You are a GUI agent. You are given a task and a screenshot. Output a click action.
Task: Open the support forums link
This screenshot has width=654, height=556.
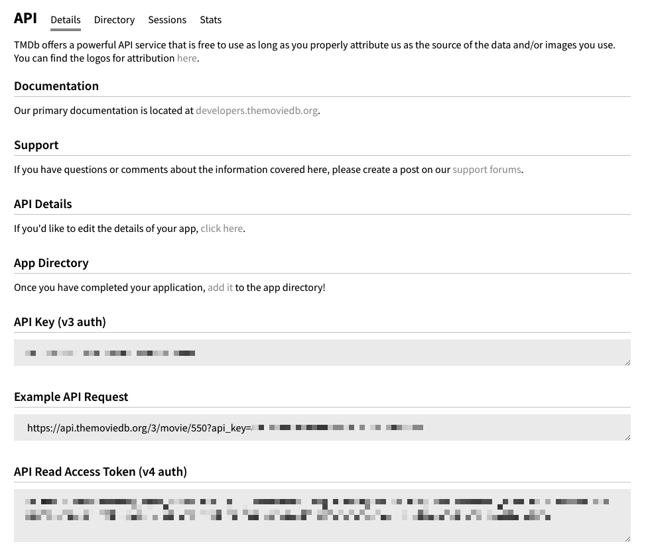[x=486, y=170]
